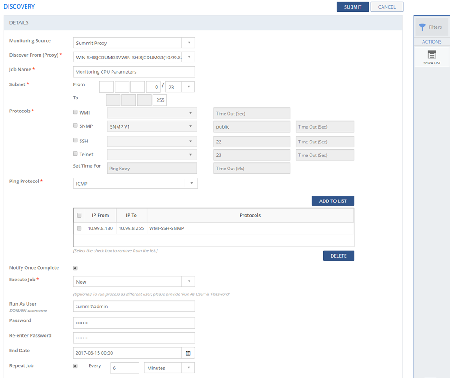Click the End Date text field
The width and height of the screenshot is (450, 378).
tap(127, 353)
